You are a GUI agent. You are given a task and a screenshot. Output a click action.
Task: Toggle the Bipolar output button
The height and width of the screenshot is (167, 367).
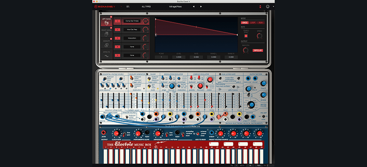tap(258, 50)
